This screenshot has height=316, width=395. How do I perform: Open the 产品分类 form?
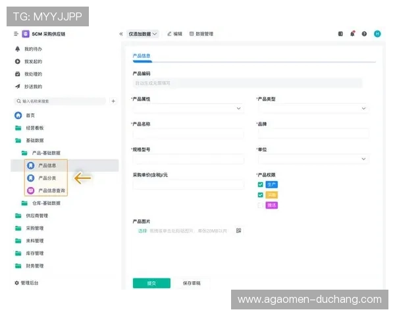click(41, 178)
